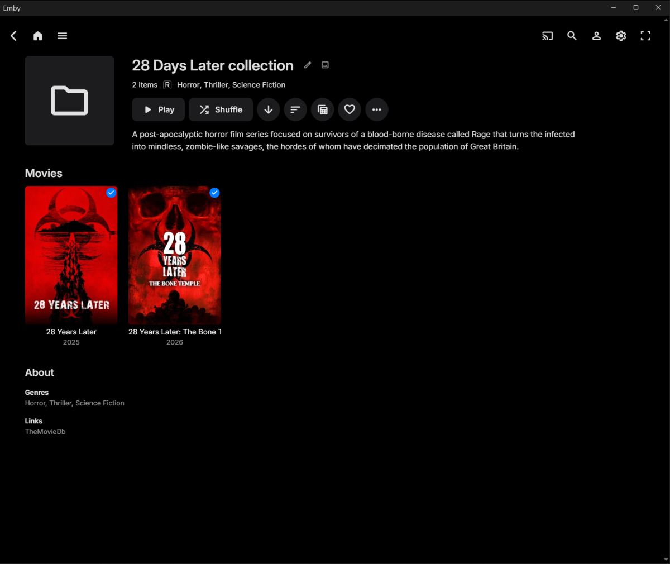The height and width of the screenshot is (564, 670).
Task: Shuffle the collection items
Action: click(x=221, y=109)
